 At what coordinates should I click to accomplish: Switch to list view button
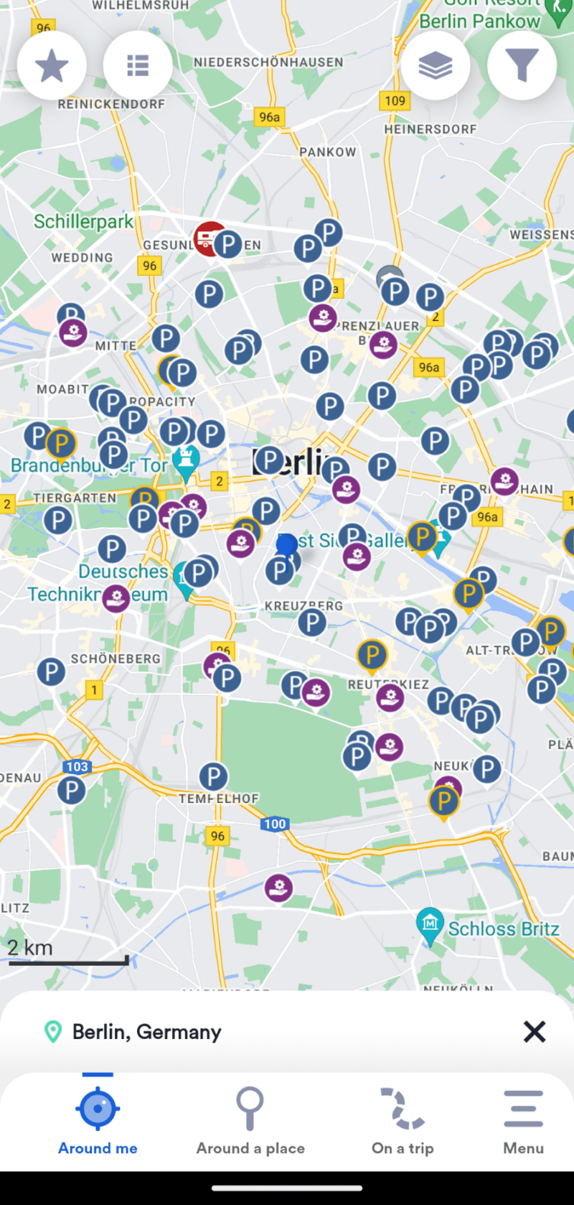(138, 66)
